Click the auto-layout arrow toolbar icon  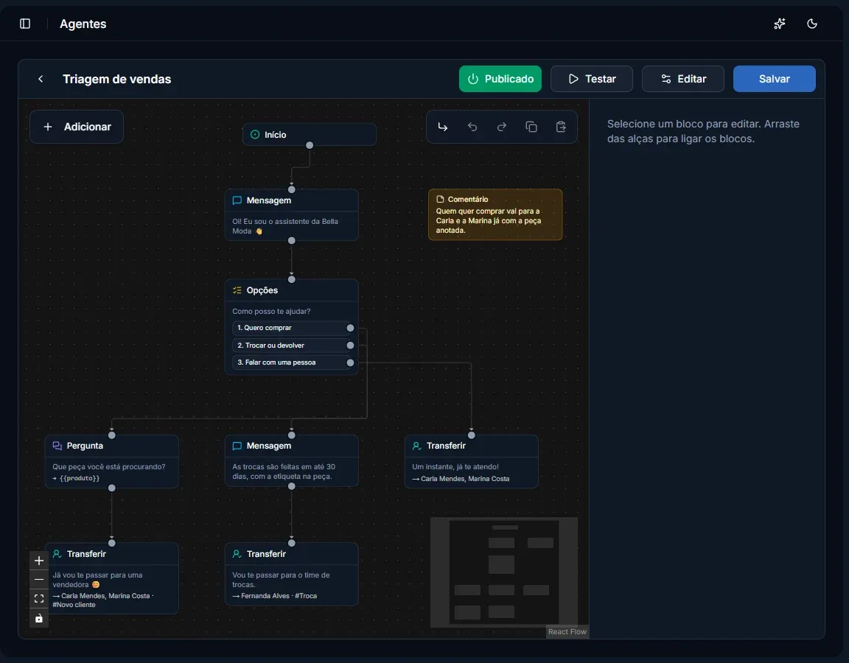(x=443, y=127)
